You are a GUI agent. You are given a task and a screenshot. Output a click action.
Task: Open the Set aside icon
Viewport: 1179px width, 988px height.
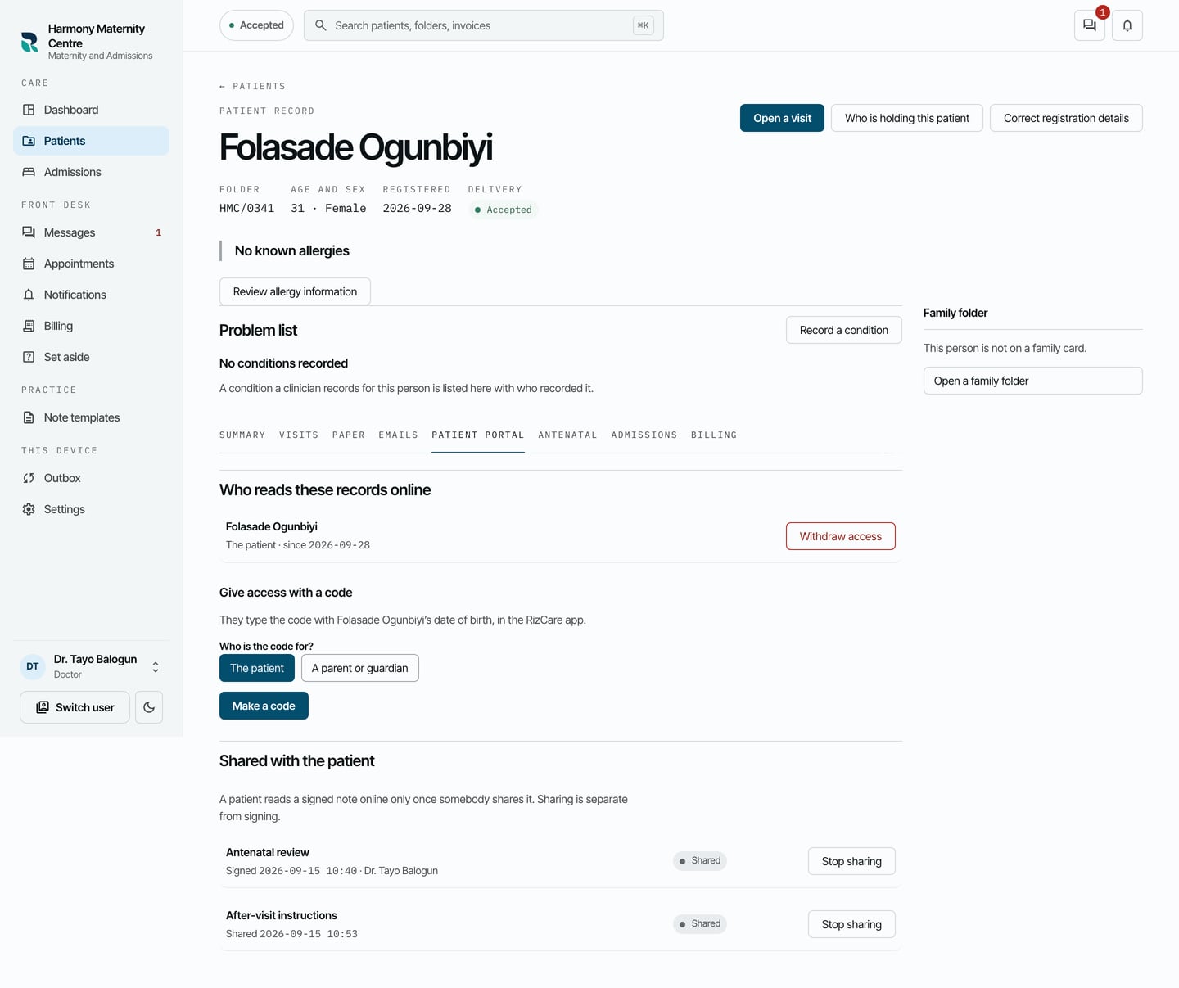point(29,357)
